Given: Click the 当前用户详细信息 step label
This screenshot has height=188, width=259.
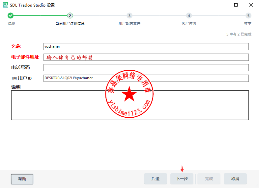Looking at the screenshot, I should [70, 23].
